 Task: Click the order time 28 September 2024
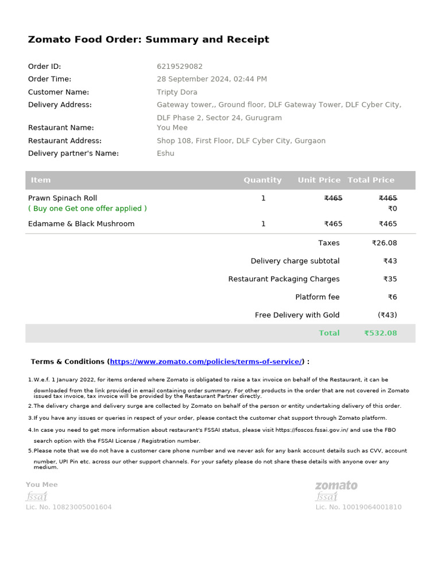pyautogui.click(x=211, y=79)
